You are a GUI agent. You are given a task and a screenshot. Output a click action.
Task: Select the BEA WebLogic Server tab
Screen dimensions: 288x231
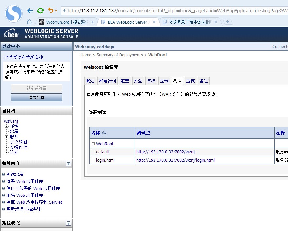(127, 22)
